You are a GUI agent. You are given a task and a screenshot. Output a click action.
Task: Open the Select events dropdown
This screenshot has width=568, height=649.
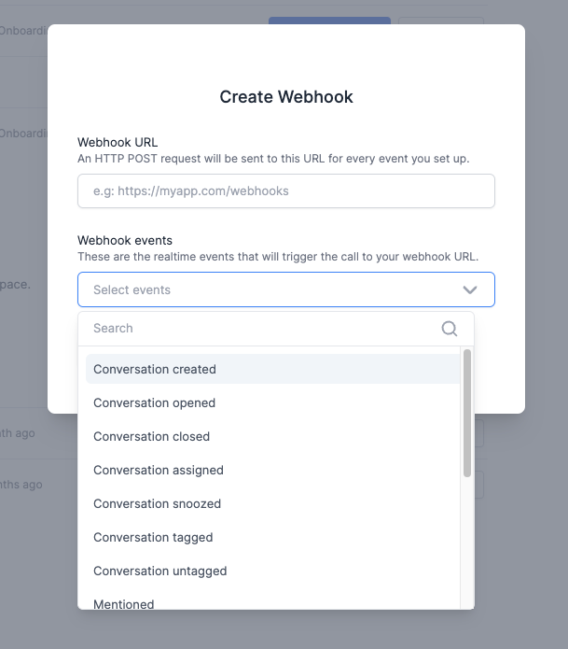[x=286, y=289]
